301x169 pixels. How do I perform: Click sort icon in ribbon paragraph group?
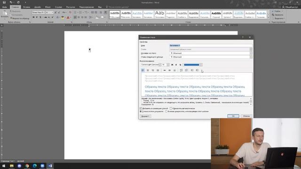pyautogui.click(x=101, y=13)
